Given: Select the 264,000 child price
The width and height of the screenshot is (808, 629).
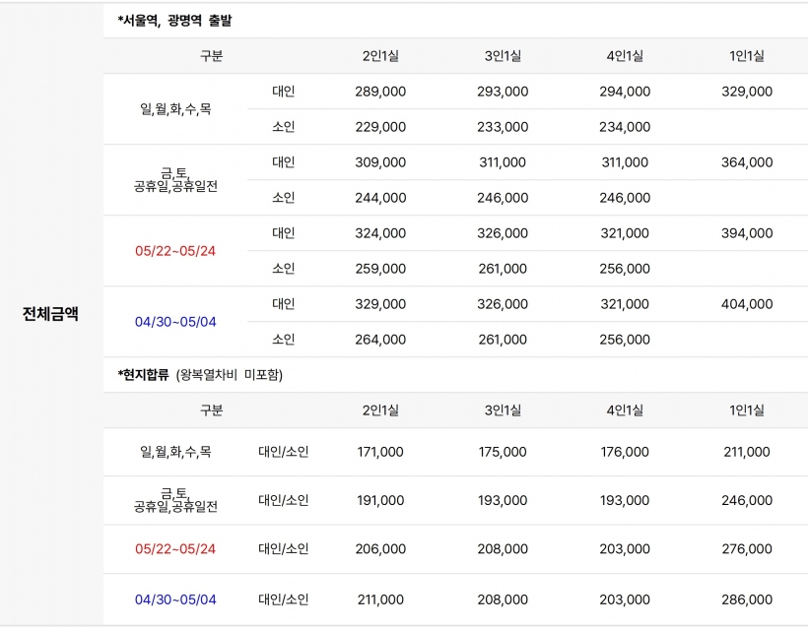Looking at the screenshot, I should point(380,340).
